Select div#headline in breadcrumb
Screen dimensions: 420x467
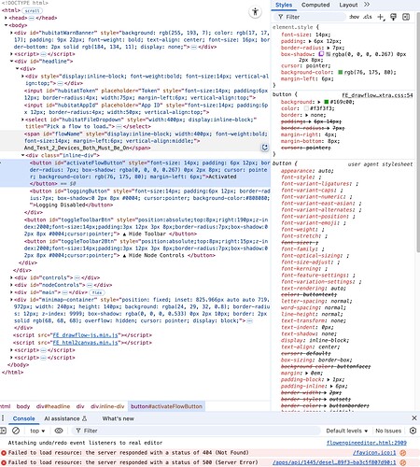pyautogui.click(x=53, y=406)
